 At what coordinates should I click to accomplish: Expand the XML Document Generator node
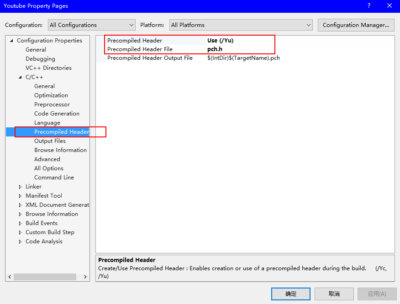tap(20, 205)
